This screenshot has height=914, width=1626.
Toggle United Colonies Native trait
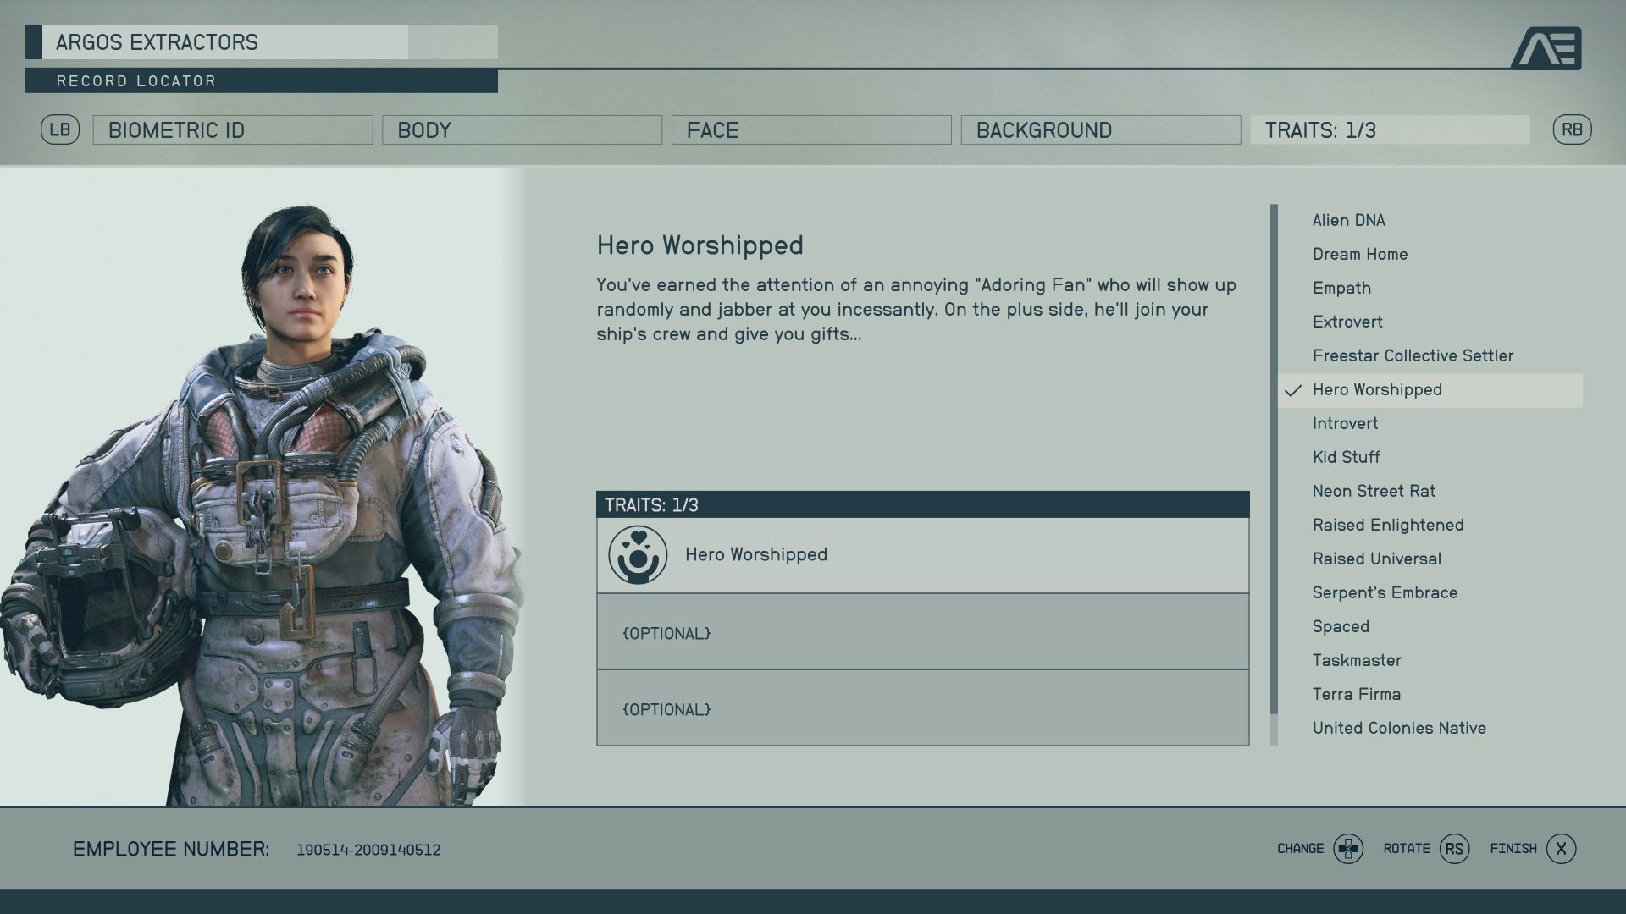click(1397, 726)
